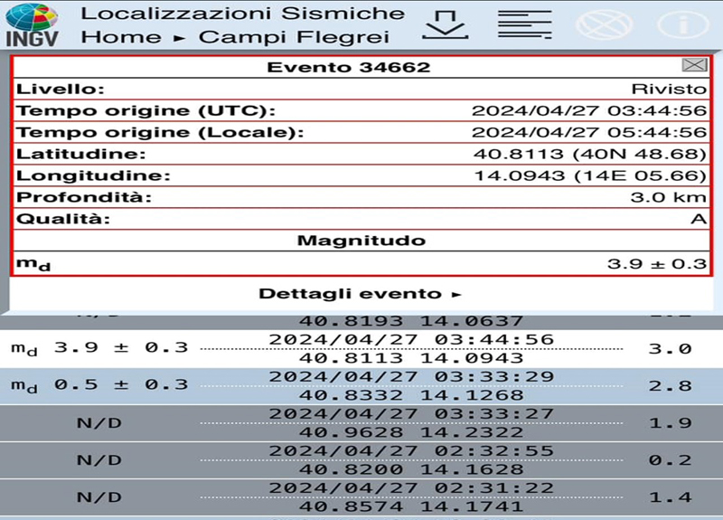Click partially hidden coordinates 40.8193 14.0637
The width and height of the screenshot is (723, 520).
(x=411, y=321)
